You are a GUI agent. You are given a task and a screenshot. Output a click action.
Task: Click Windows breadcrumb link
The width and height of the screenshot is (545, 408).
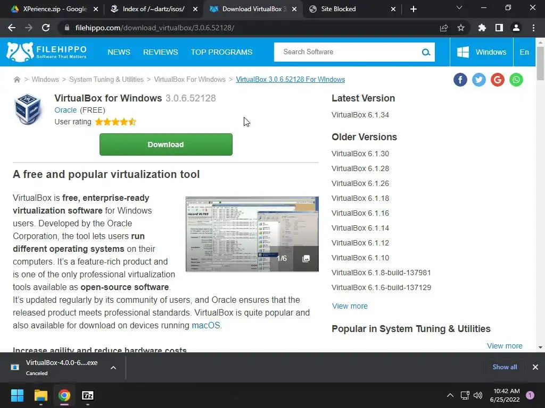coord(45,80)
